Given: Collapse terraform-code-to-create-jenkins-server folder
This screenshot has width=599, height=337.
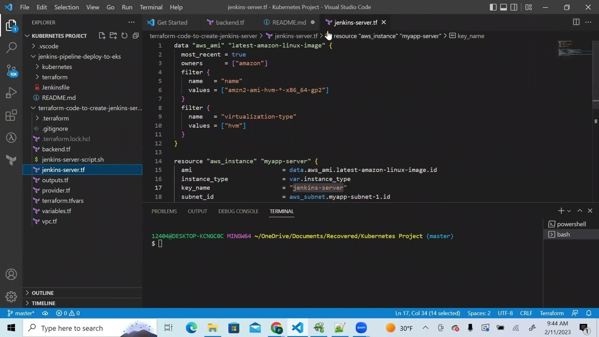Looking at the screenshot, I should [82, 108].
